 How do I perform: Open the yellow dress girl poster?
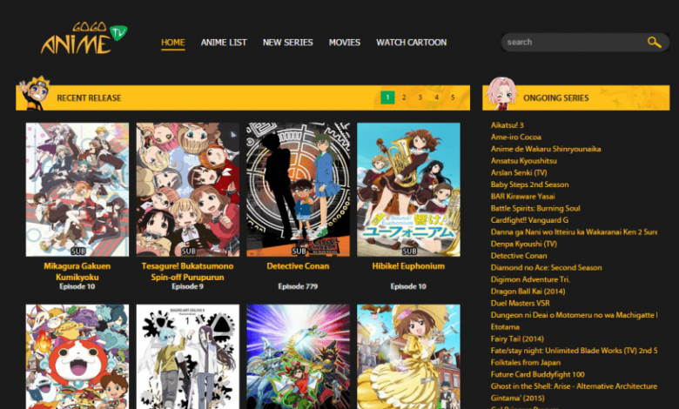(408, 357)
